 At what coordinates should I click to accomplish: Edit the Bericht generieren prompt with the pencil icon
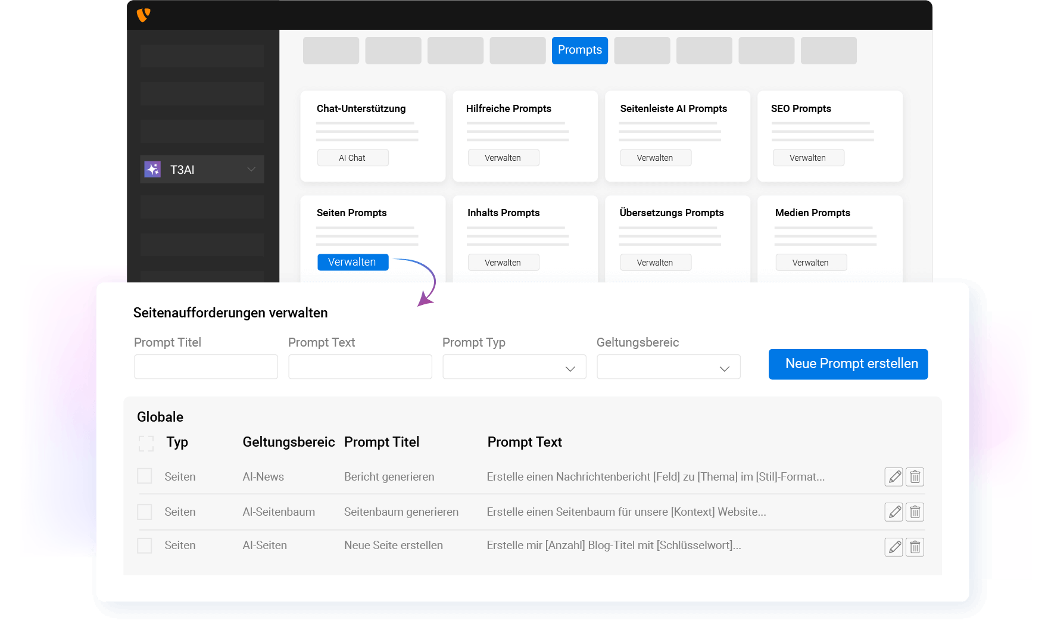894,476
